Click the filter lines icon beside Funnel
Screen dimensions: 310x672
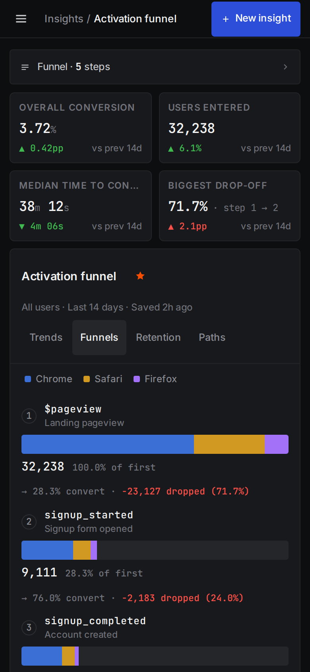[x=25, y=67]
